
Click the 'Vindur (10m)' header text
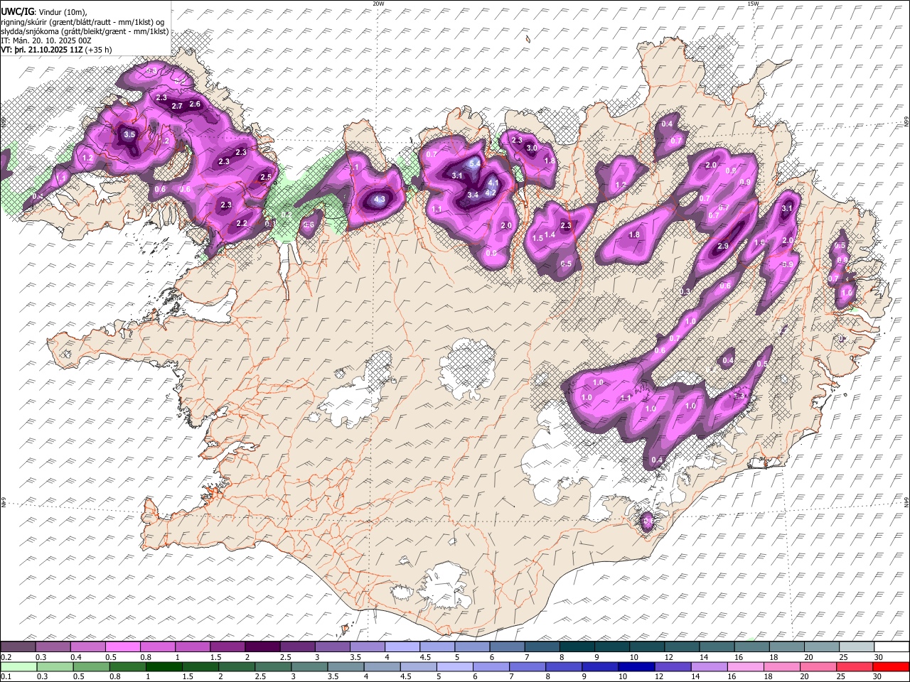pos(62,11)
